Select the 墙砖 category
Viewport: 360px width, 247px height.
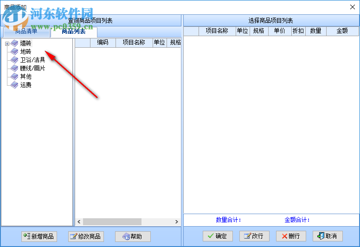[26, 43]
